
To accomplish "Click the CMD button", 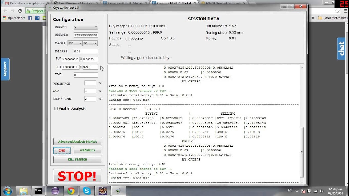I will [x=62, y=151].
